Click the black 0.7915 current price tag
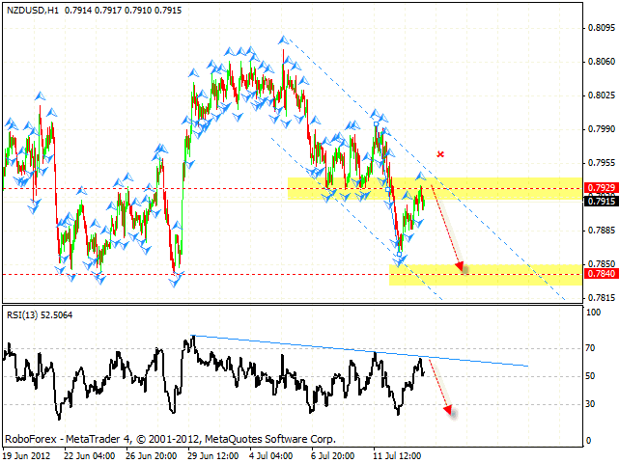The height and width of the screenshot is (463, 619). point(598,201)
